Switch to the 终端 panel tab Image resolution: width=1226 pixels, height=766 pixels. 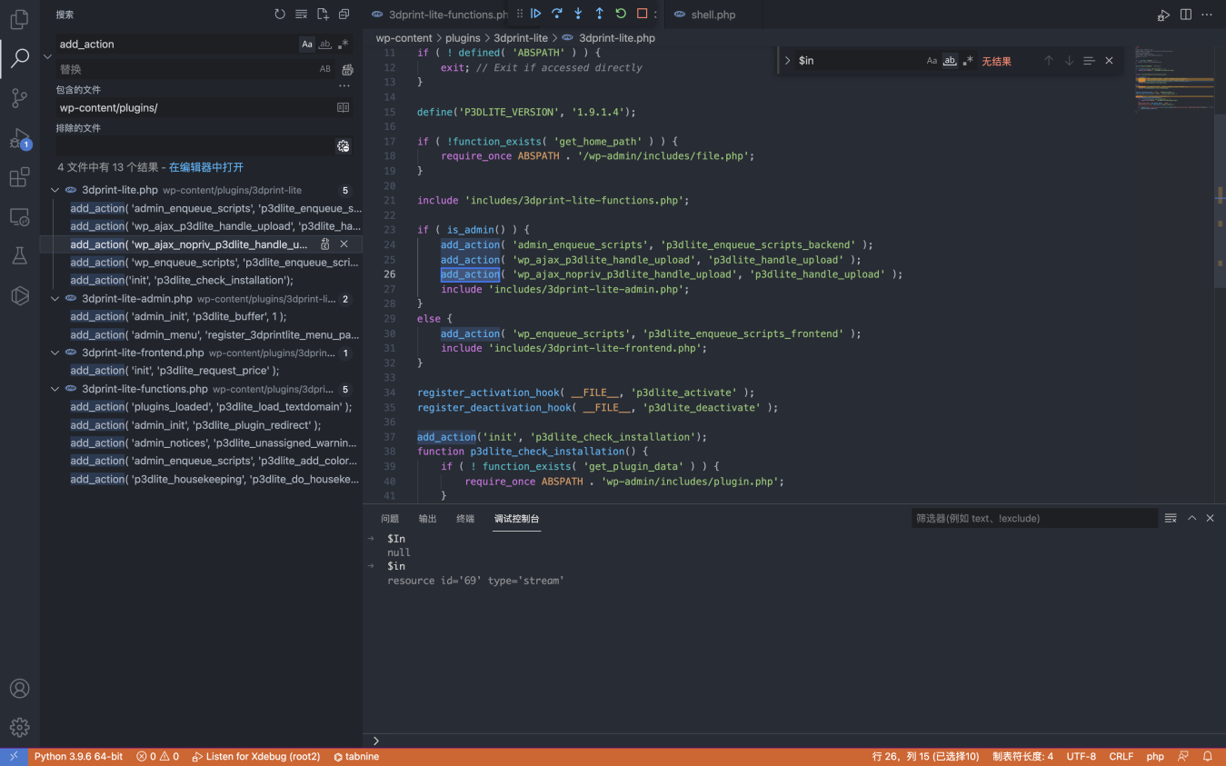pyautogui.click(x=465, y=519)
